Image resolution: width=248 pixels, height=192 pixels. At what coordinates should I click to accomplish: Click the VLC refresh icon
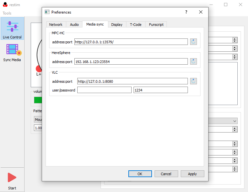pos(193,81)
